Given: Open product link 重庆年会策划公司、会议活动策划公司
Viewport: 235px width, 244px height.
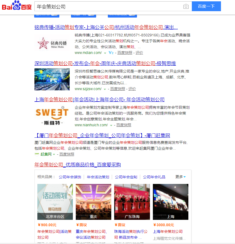Looking at the screenshot, I should coord(91,234).
